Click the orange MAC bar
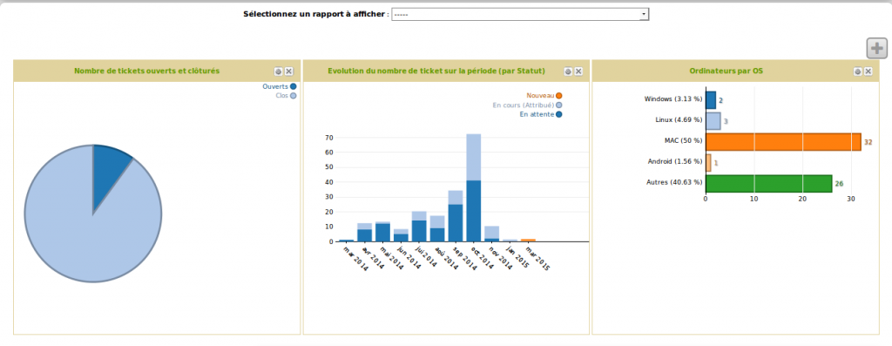Image resolution: width=892 pixels, height=346 pixels. (x=783, y=142)
